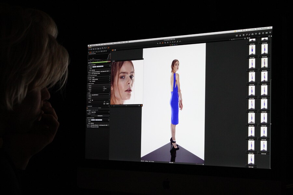This screenshot has height=195, width=293.
Task: Open the Help menu
Action: [125, 42]
